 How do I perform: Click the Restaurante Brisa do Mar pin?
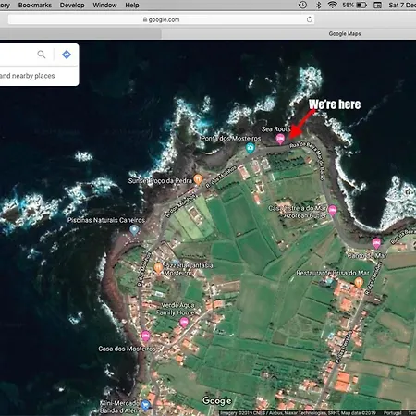tap(359, 282)
